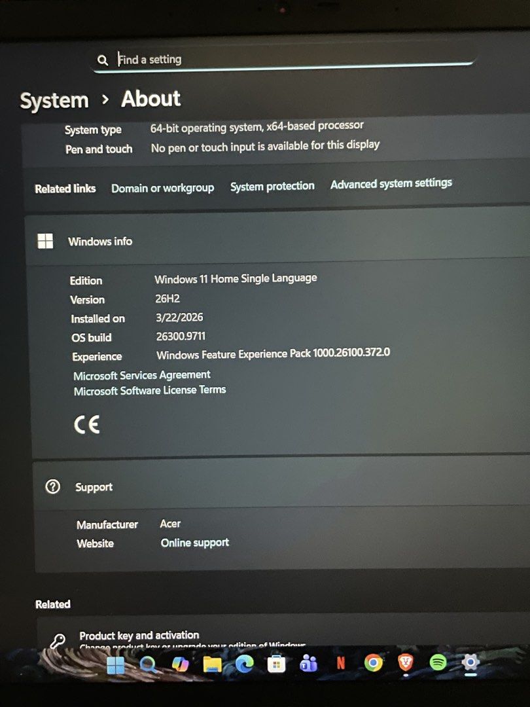Click the question mark Support icon
The height and width of the screenshot is (707, 530).
click(x=53, y=486)
